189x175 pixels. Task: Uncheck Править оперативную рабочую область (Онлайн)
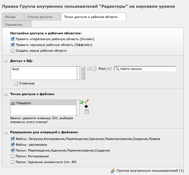point(12,39)
